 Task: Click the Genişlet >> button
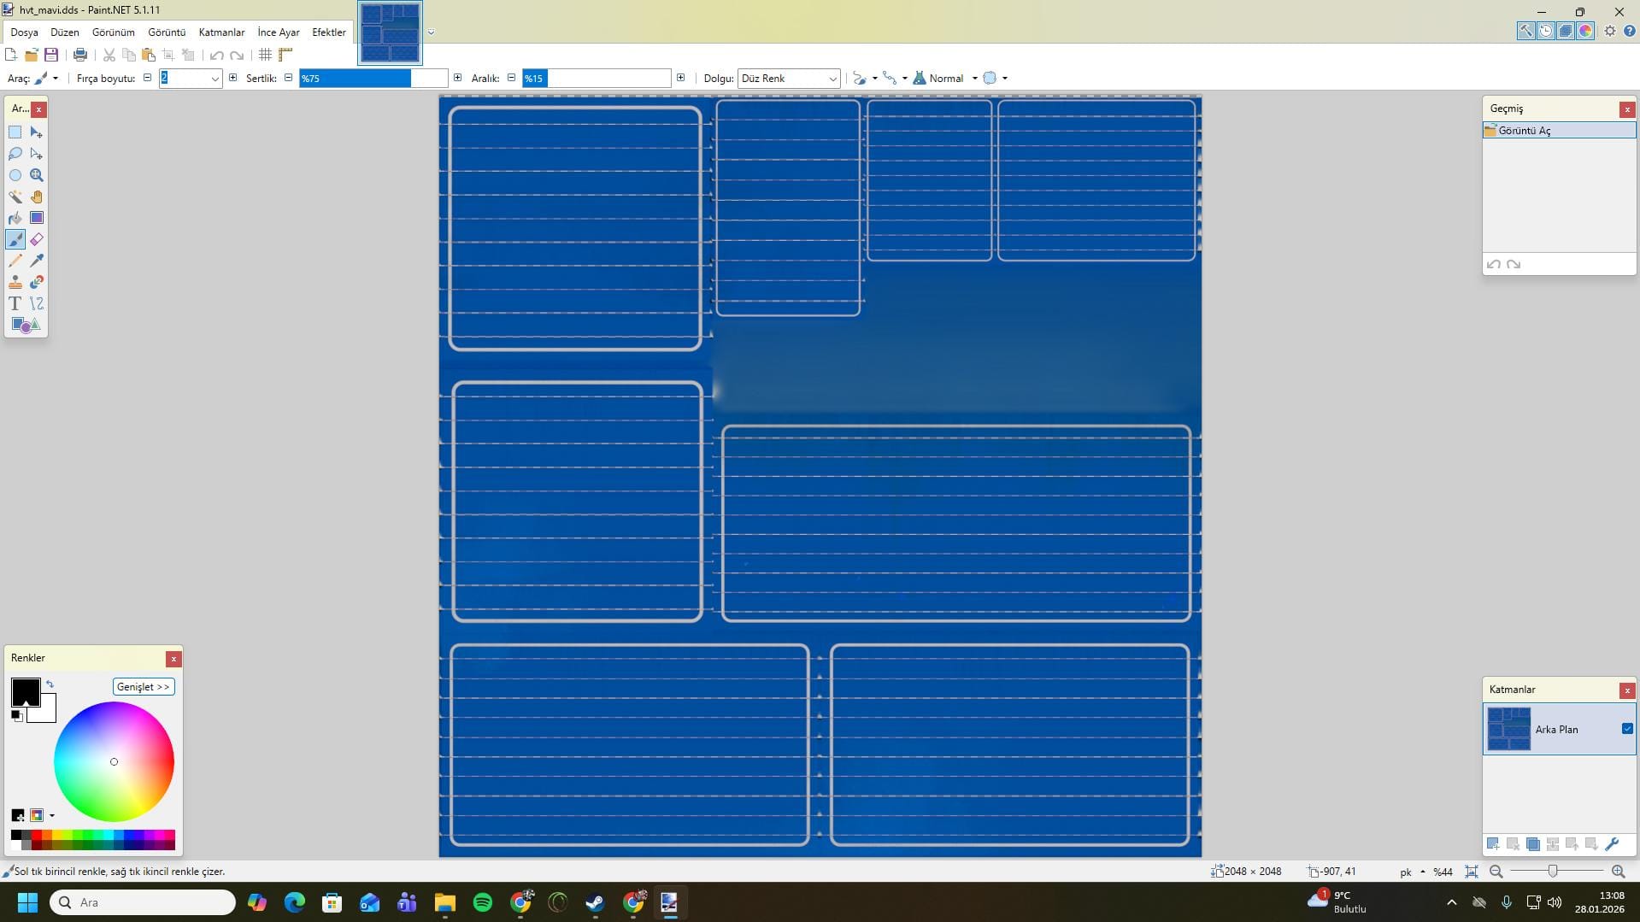[x=144, y=687]
